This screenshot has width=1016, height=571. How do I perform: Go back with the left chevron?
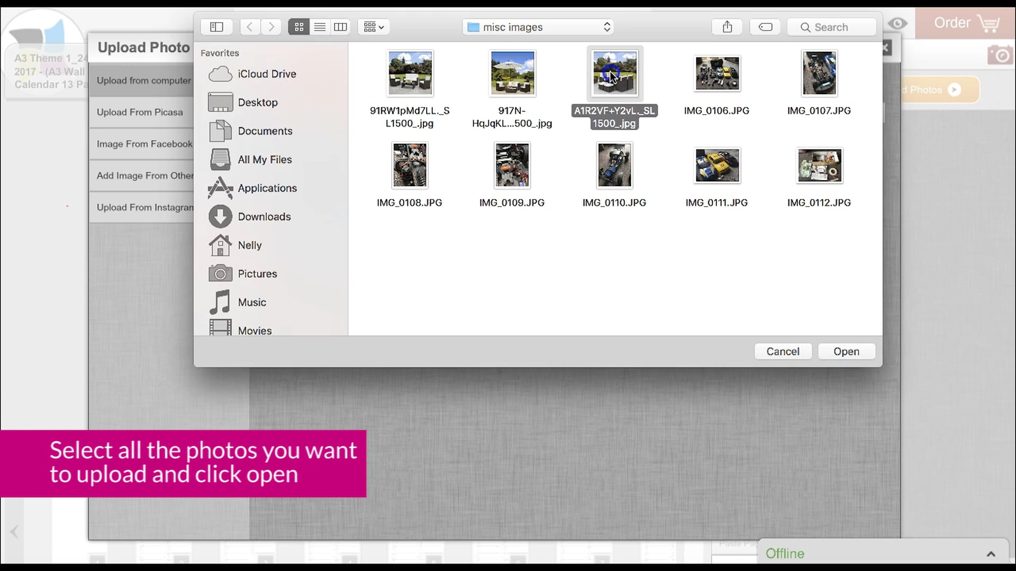(250, 27)
